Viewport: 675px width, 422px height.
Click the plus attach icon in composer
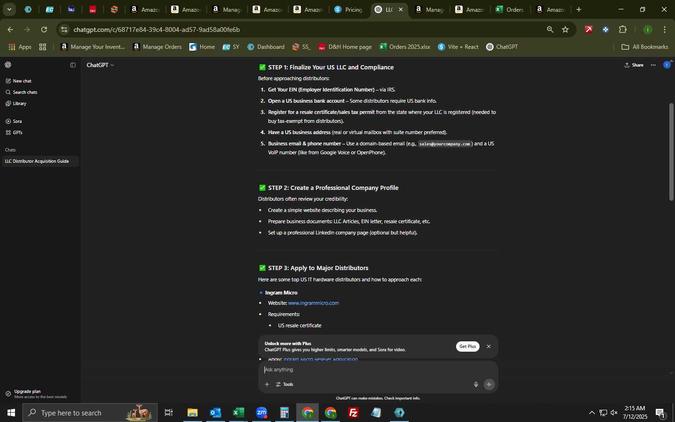pyautogui.click(x=267, y=384)
